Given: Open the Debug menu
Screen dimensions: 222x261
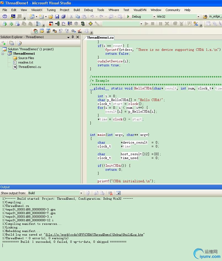Looking at the screenshot, I should coord(89,10).
